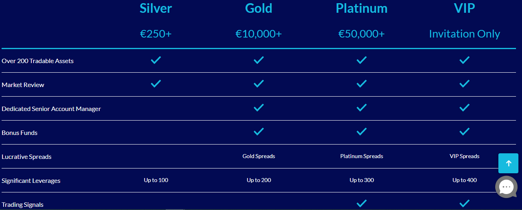Click the Invitation Only VIP label
This screenshot has width=522, height=210.
pos(464,34)
